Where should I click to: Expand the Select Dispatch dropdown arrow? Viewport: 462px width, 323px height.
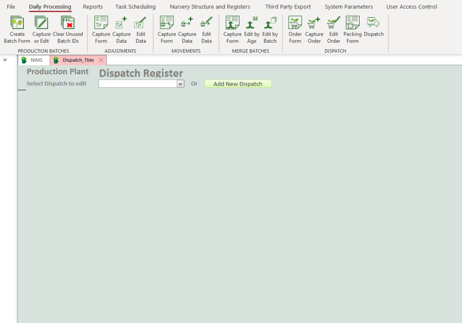coord(180,84)
